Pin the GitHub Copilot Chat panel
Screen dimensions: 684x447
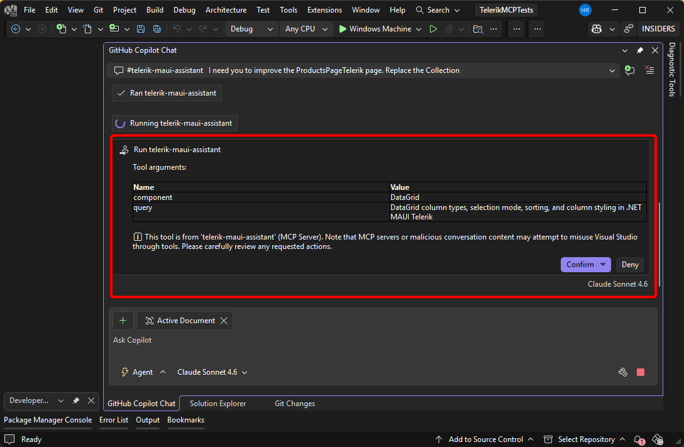pyautogui.click(x=640, y=50)
